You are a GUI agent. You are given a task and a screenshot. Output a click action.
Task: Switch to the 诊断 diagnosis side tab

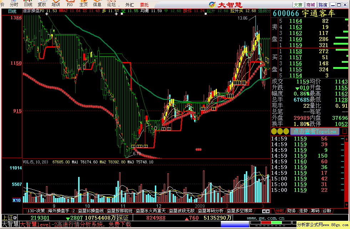click(x=327, y=211)
